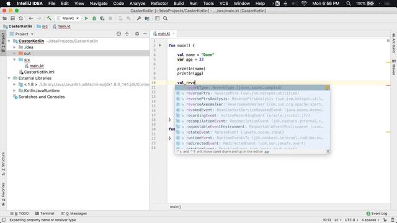
Task: Click the run gutter arrow beside fun main
Action: coord(160,45)
